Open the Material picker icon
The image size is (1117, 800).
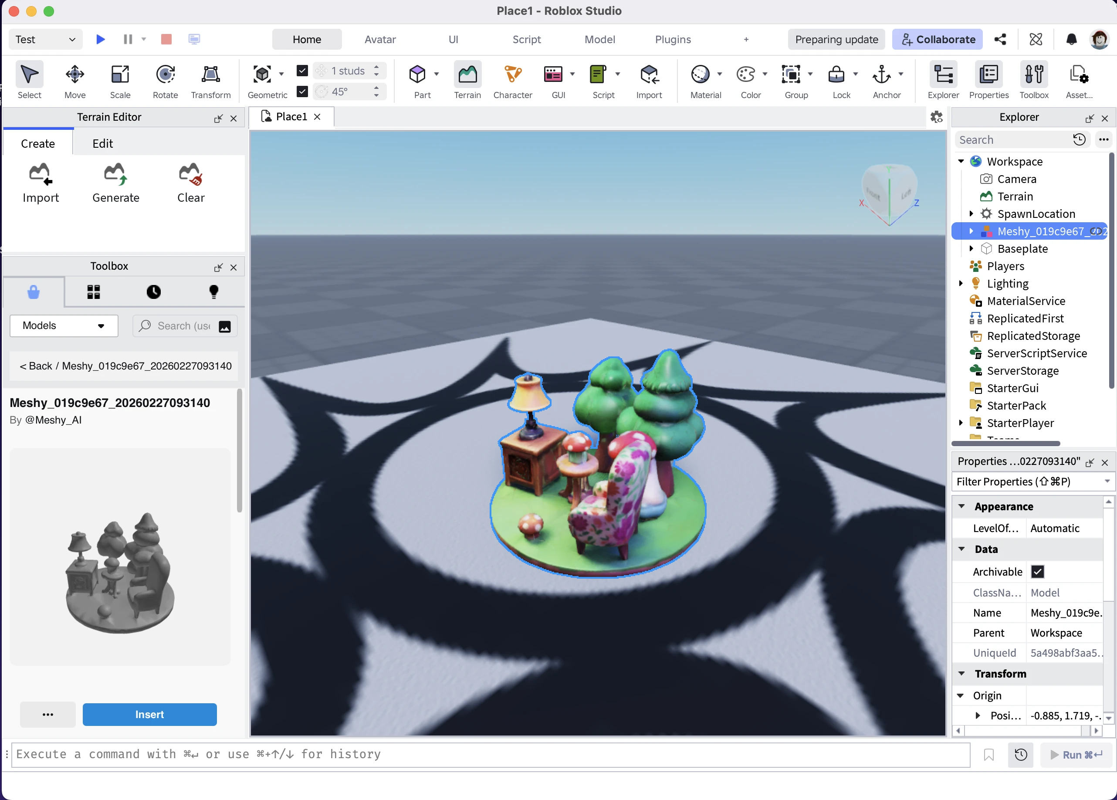700,75
